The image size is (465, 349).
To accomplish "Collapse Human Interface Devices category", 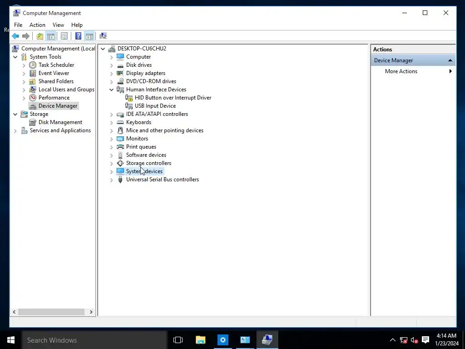I will pos(112,90).
